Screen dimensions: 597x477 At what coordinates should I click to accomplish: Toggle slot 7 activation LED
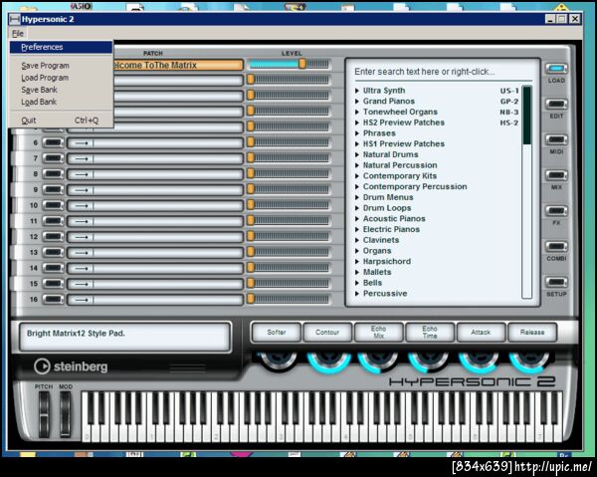pyautogui.click(x=53, y=158)
